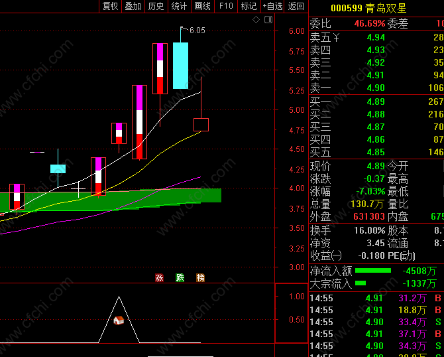Click the latest hollow red candlestick
The width and height of the screenshot is (444, 357).
click(201, 125)
